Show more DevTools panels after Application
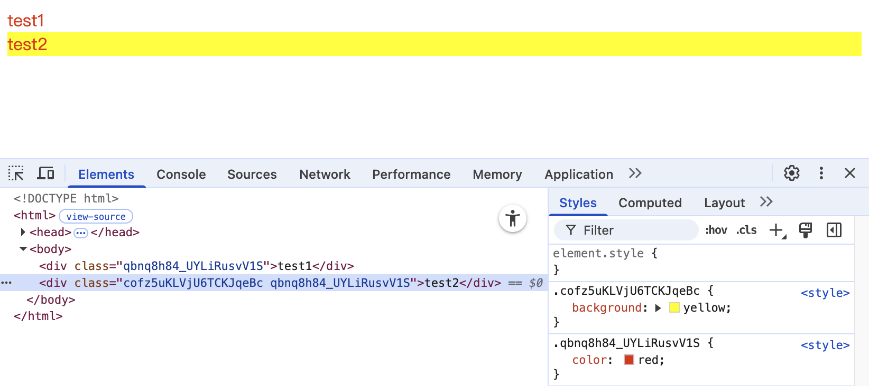This screenshot has width=869, height=386. (x=635, y=173)
